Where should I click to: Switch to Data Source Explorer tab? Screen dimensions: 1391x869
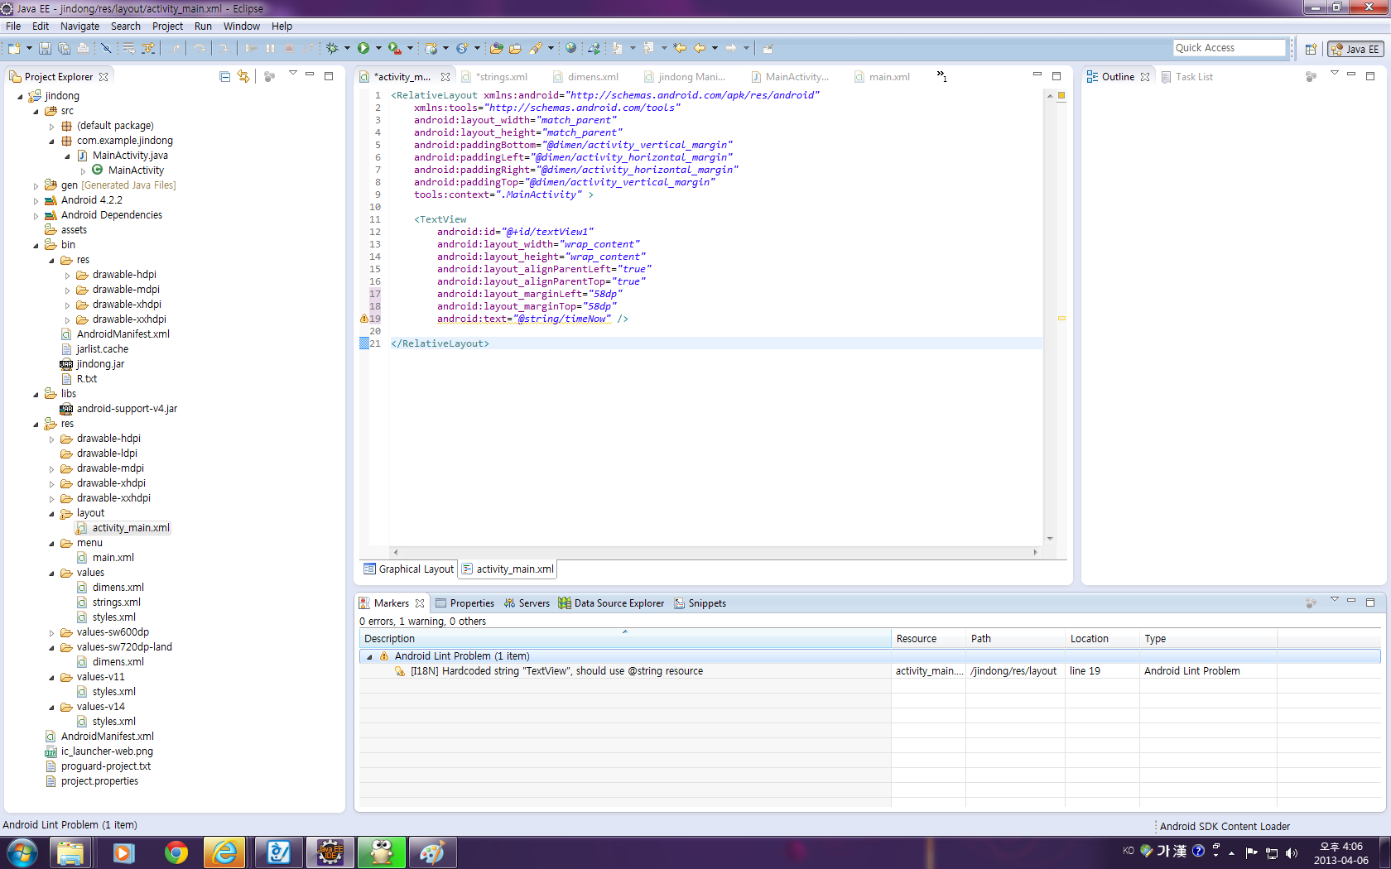tap(611, 603)
